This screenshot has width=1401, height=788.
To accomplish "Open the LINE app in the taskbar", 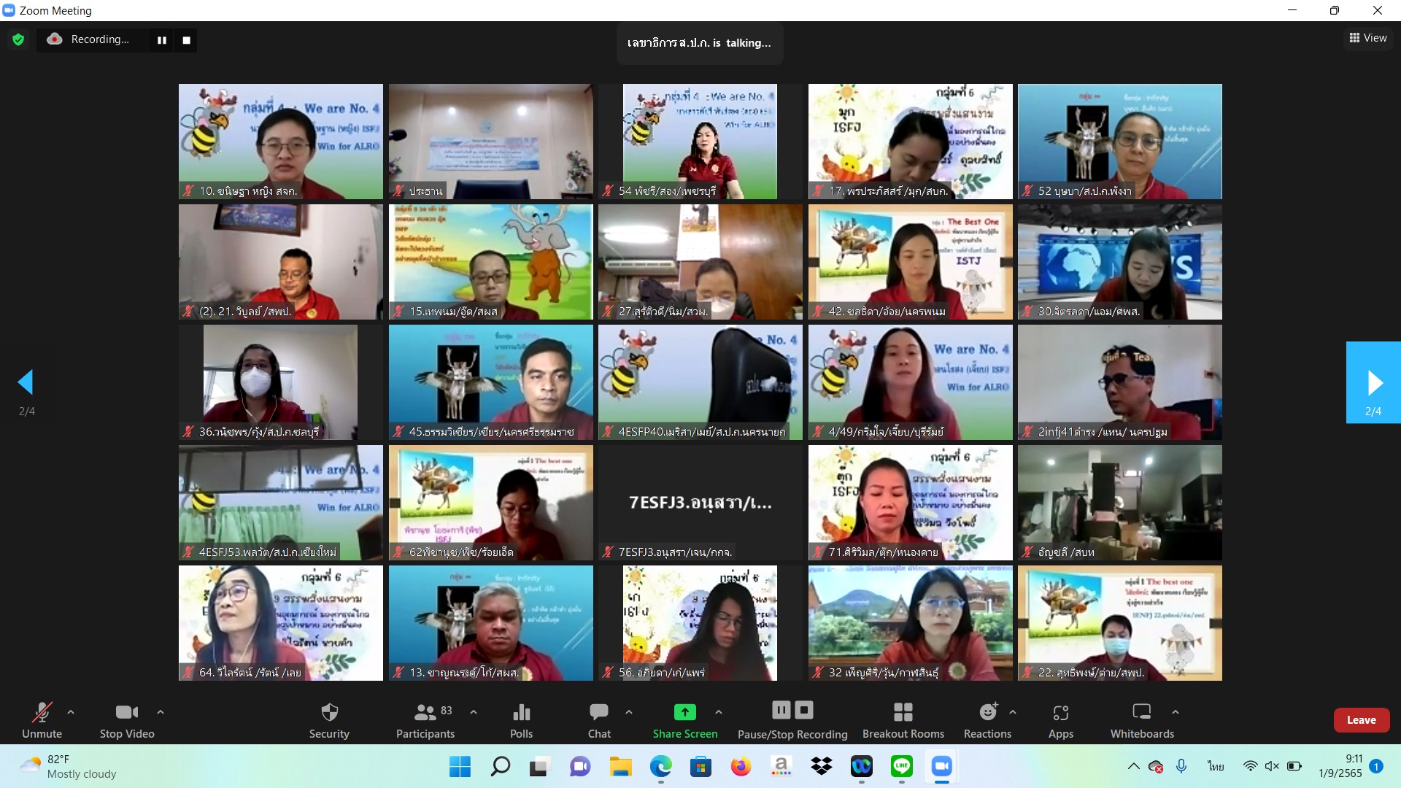I will point(902,766).
